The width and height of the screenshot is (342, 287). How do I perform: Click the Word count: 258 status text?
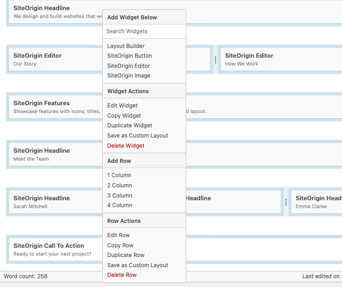[x=25, y=276]
